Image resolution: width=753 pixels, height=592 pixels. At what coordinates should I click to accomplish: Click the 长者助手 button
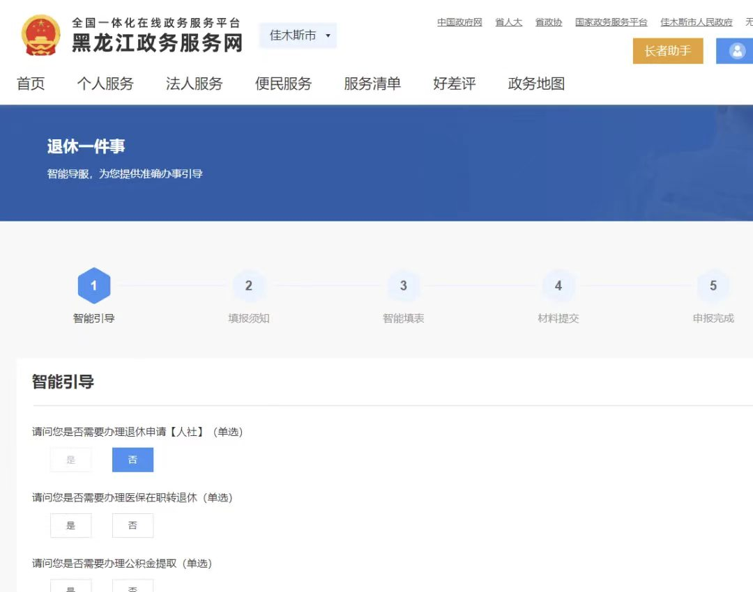(667, 51)
